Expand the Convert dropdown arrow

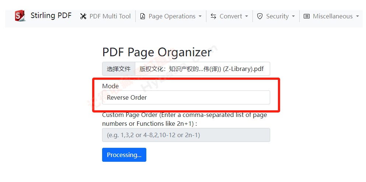click(247, 17)
